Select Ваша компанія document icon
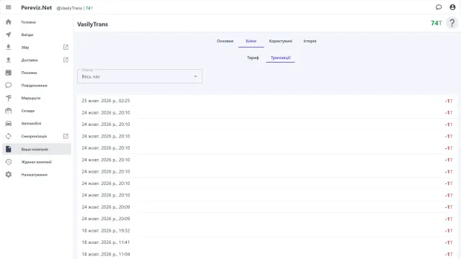461x259 pixels. pyautogui.click(x=9, y=149)
